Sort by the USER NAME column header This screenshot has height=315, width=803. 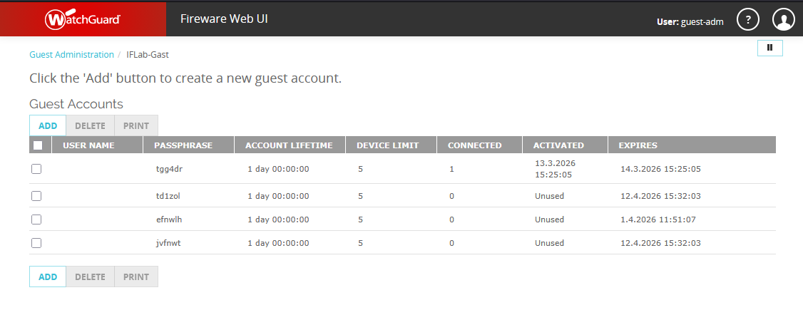click(x=88, y=145)
